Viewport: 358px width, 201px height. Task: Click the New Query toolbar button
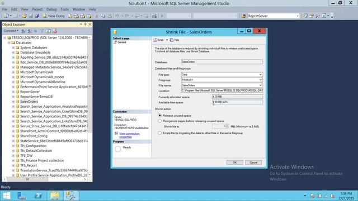click(54, 16)
